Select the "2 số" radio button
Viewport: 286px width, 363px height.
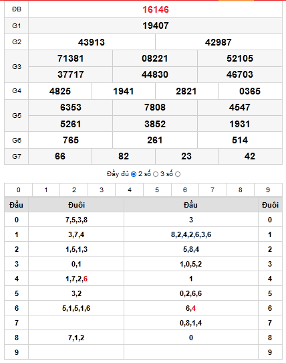(156, 174)
